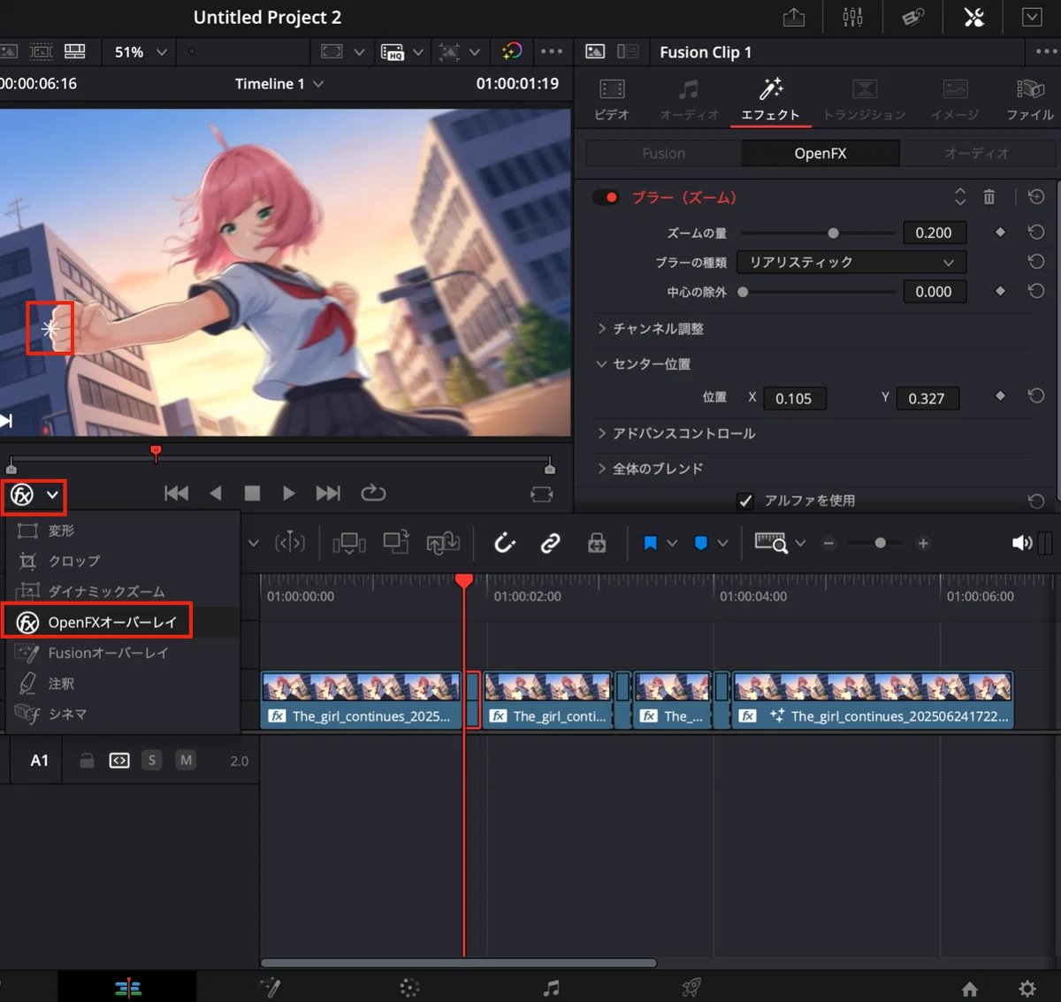Image resolution: width=1061 pixels, height=1002 pixels.
Task: Choose 変形 from overlay menu
Action: 122,531
